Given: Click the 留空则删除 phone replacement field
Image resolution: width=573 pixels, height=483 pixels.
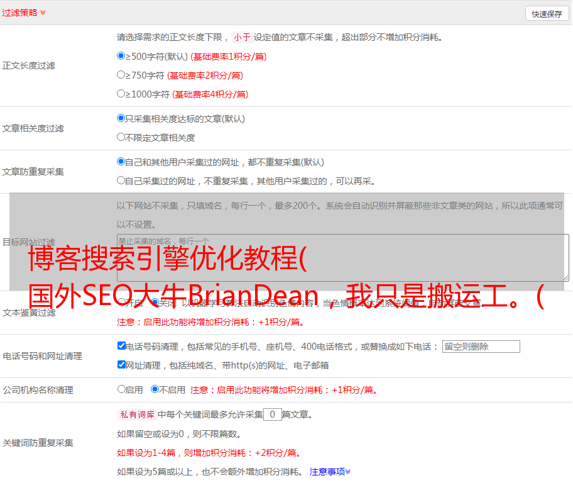Looking at the screenshot, I should coord(481,347).
